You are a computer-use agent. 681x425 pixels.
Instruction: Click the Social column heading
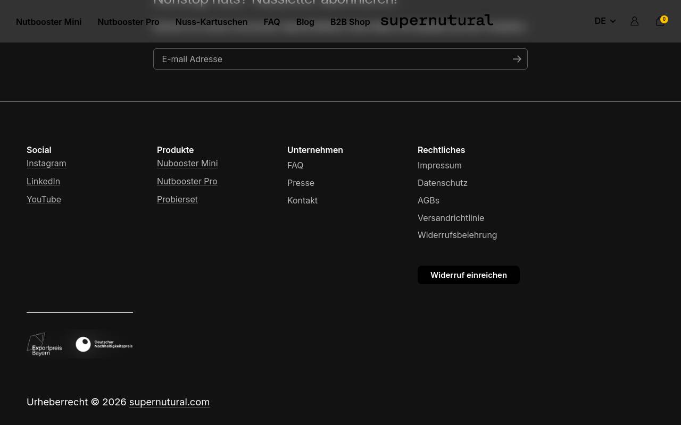click(39, 150)
